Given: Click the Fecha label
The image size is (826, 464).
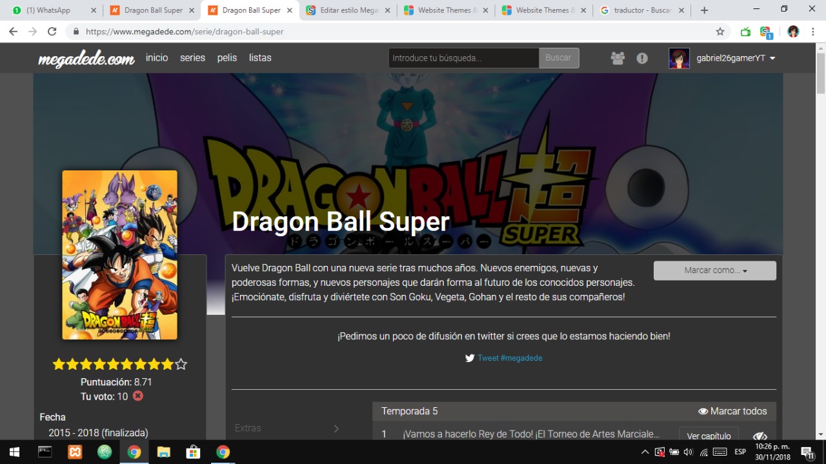Looking at the screenshot, I should [x=52, y=417].
